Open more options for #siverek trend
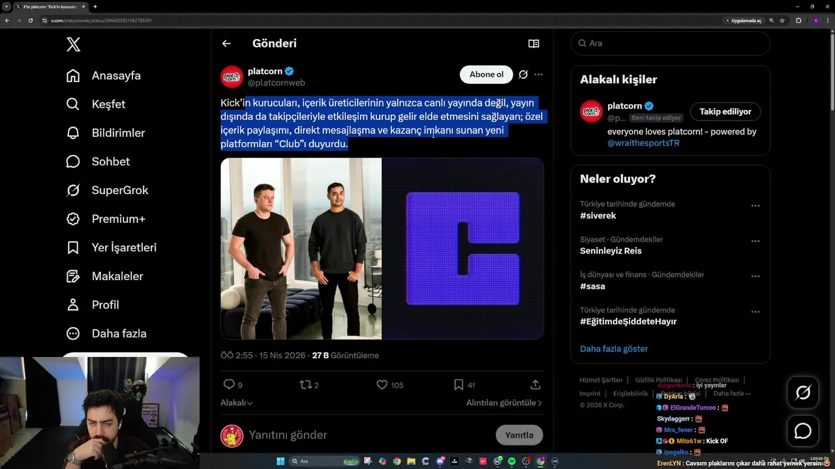Viewport: 835px width, 469px height. (755, 206)
